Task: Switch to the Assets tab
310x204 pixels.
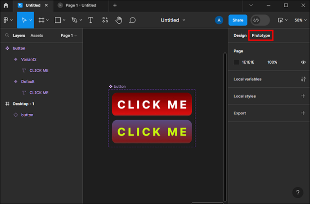Action: point(37,35)
